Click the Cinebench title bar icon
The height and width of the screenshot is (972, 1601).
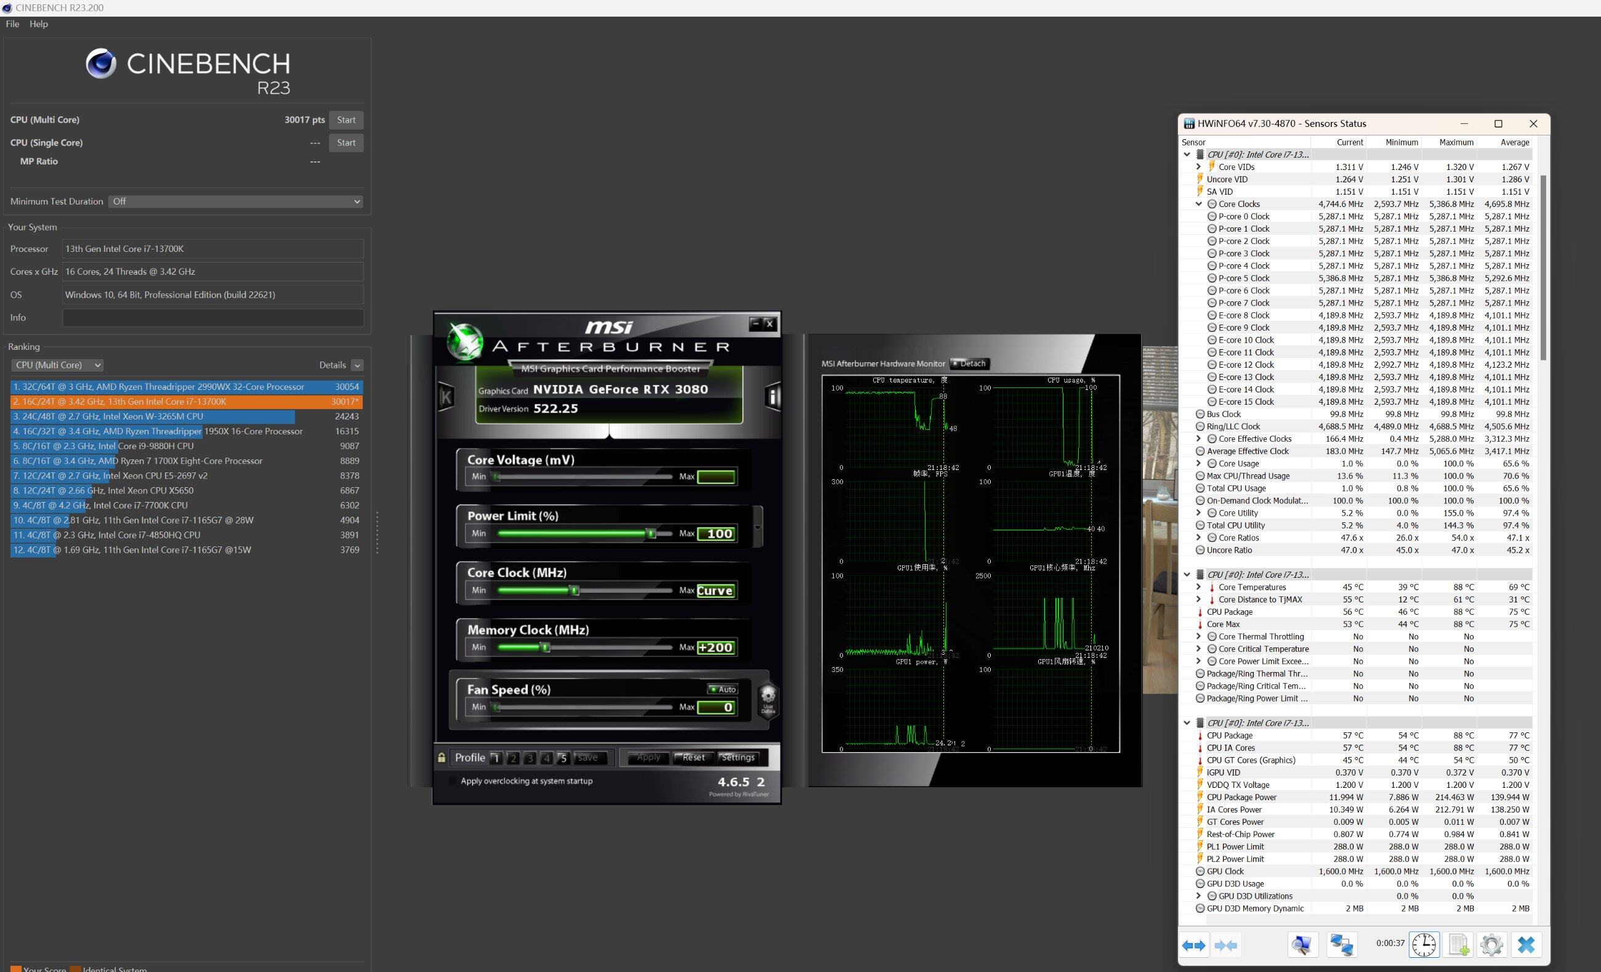click(7, 8)
